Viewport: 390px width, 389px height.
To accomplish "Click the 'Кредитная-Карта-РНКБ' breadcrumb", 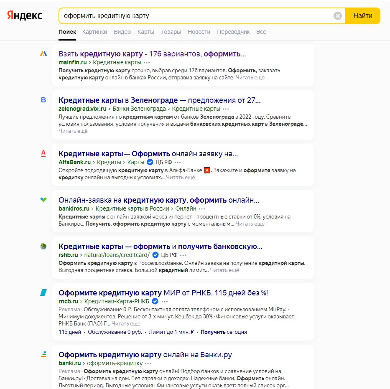I will coord(117,302).
